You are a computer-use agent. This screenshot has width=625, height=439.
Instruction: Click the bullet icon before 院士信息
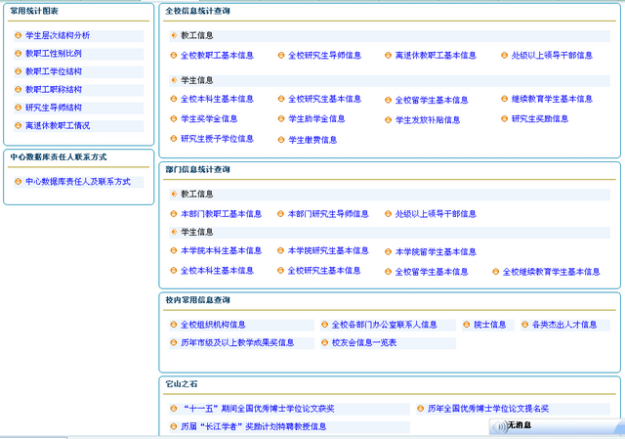pyautogui.click(x=467, y=325)
